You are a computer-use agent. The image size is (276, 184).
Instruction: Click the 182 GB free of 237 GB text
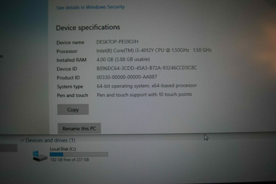coord(70,159)
